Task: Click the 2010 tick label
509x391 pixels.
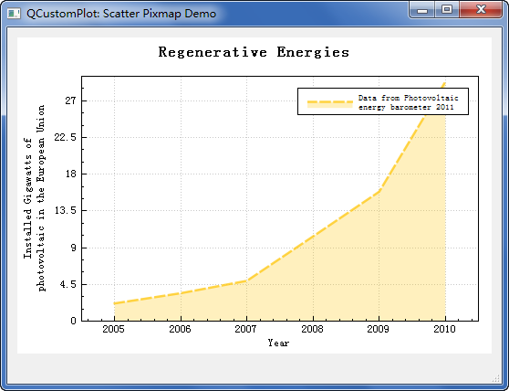Action: click(445, 329)
